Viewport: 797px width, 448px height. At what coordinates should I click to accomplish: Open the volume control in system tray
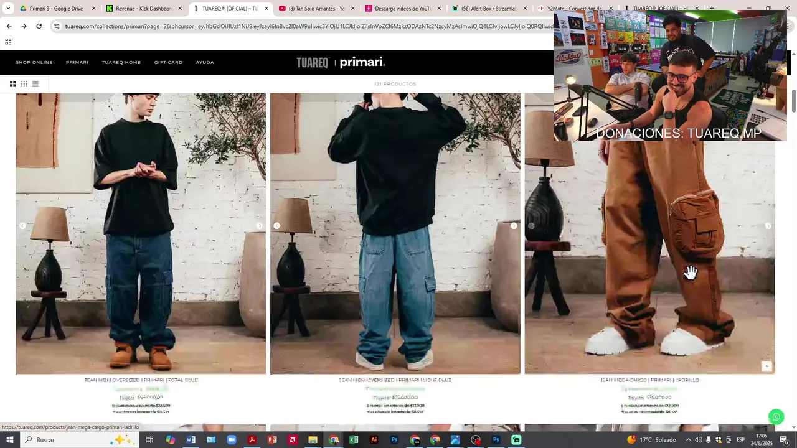pos(698,440)
